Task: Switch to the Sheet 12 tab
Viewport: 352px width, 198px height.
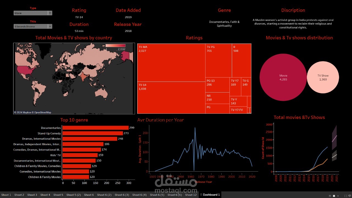Action: (x=191, y=194)
